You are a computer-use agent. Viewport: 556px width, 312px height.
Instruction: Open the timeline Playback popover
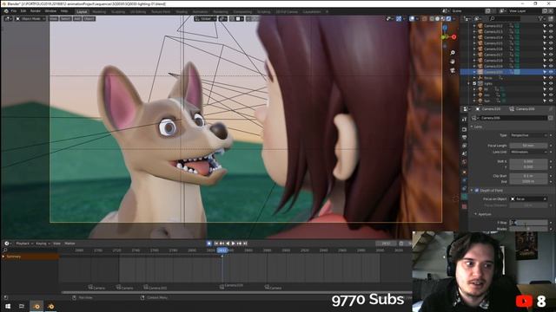tap(23, 244)
